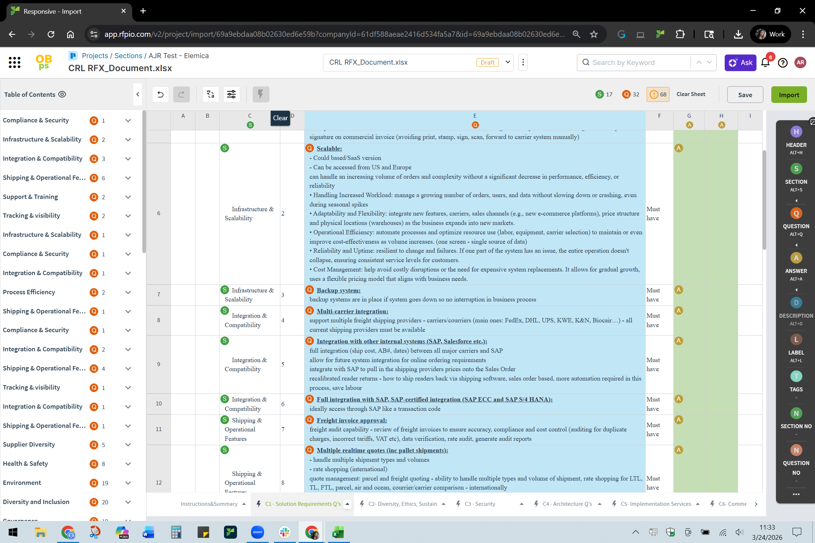Screen dimensions: 815x543
Task: Bookmark this page with star icon
Action: pyautogui.click(x=594, y=34)
